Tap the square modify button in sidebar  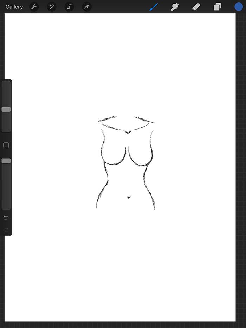point(6,146)
